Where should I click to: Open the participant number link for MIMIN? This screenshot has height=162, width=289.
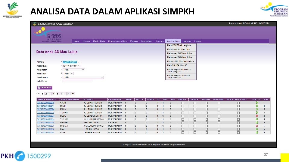coord(46,106)
